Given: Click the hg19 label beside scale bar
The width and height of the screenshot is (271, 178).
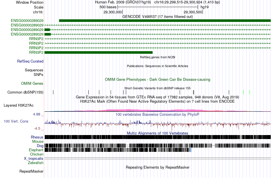Looking at the screenshot, I should pos(205,7).
